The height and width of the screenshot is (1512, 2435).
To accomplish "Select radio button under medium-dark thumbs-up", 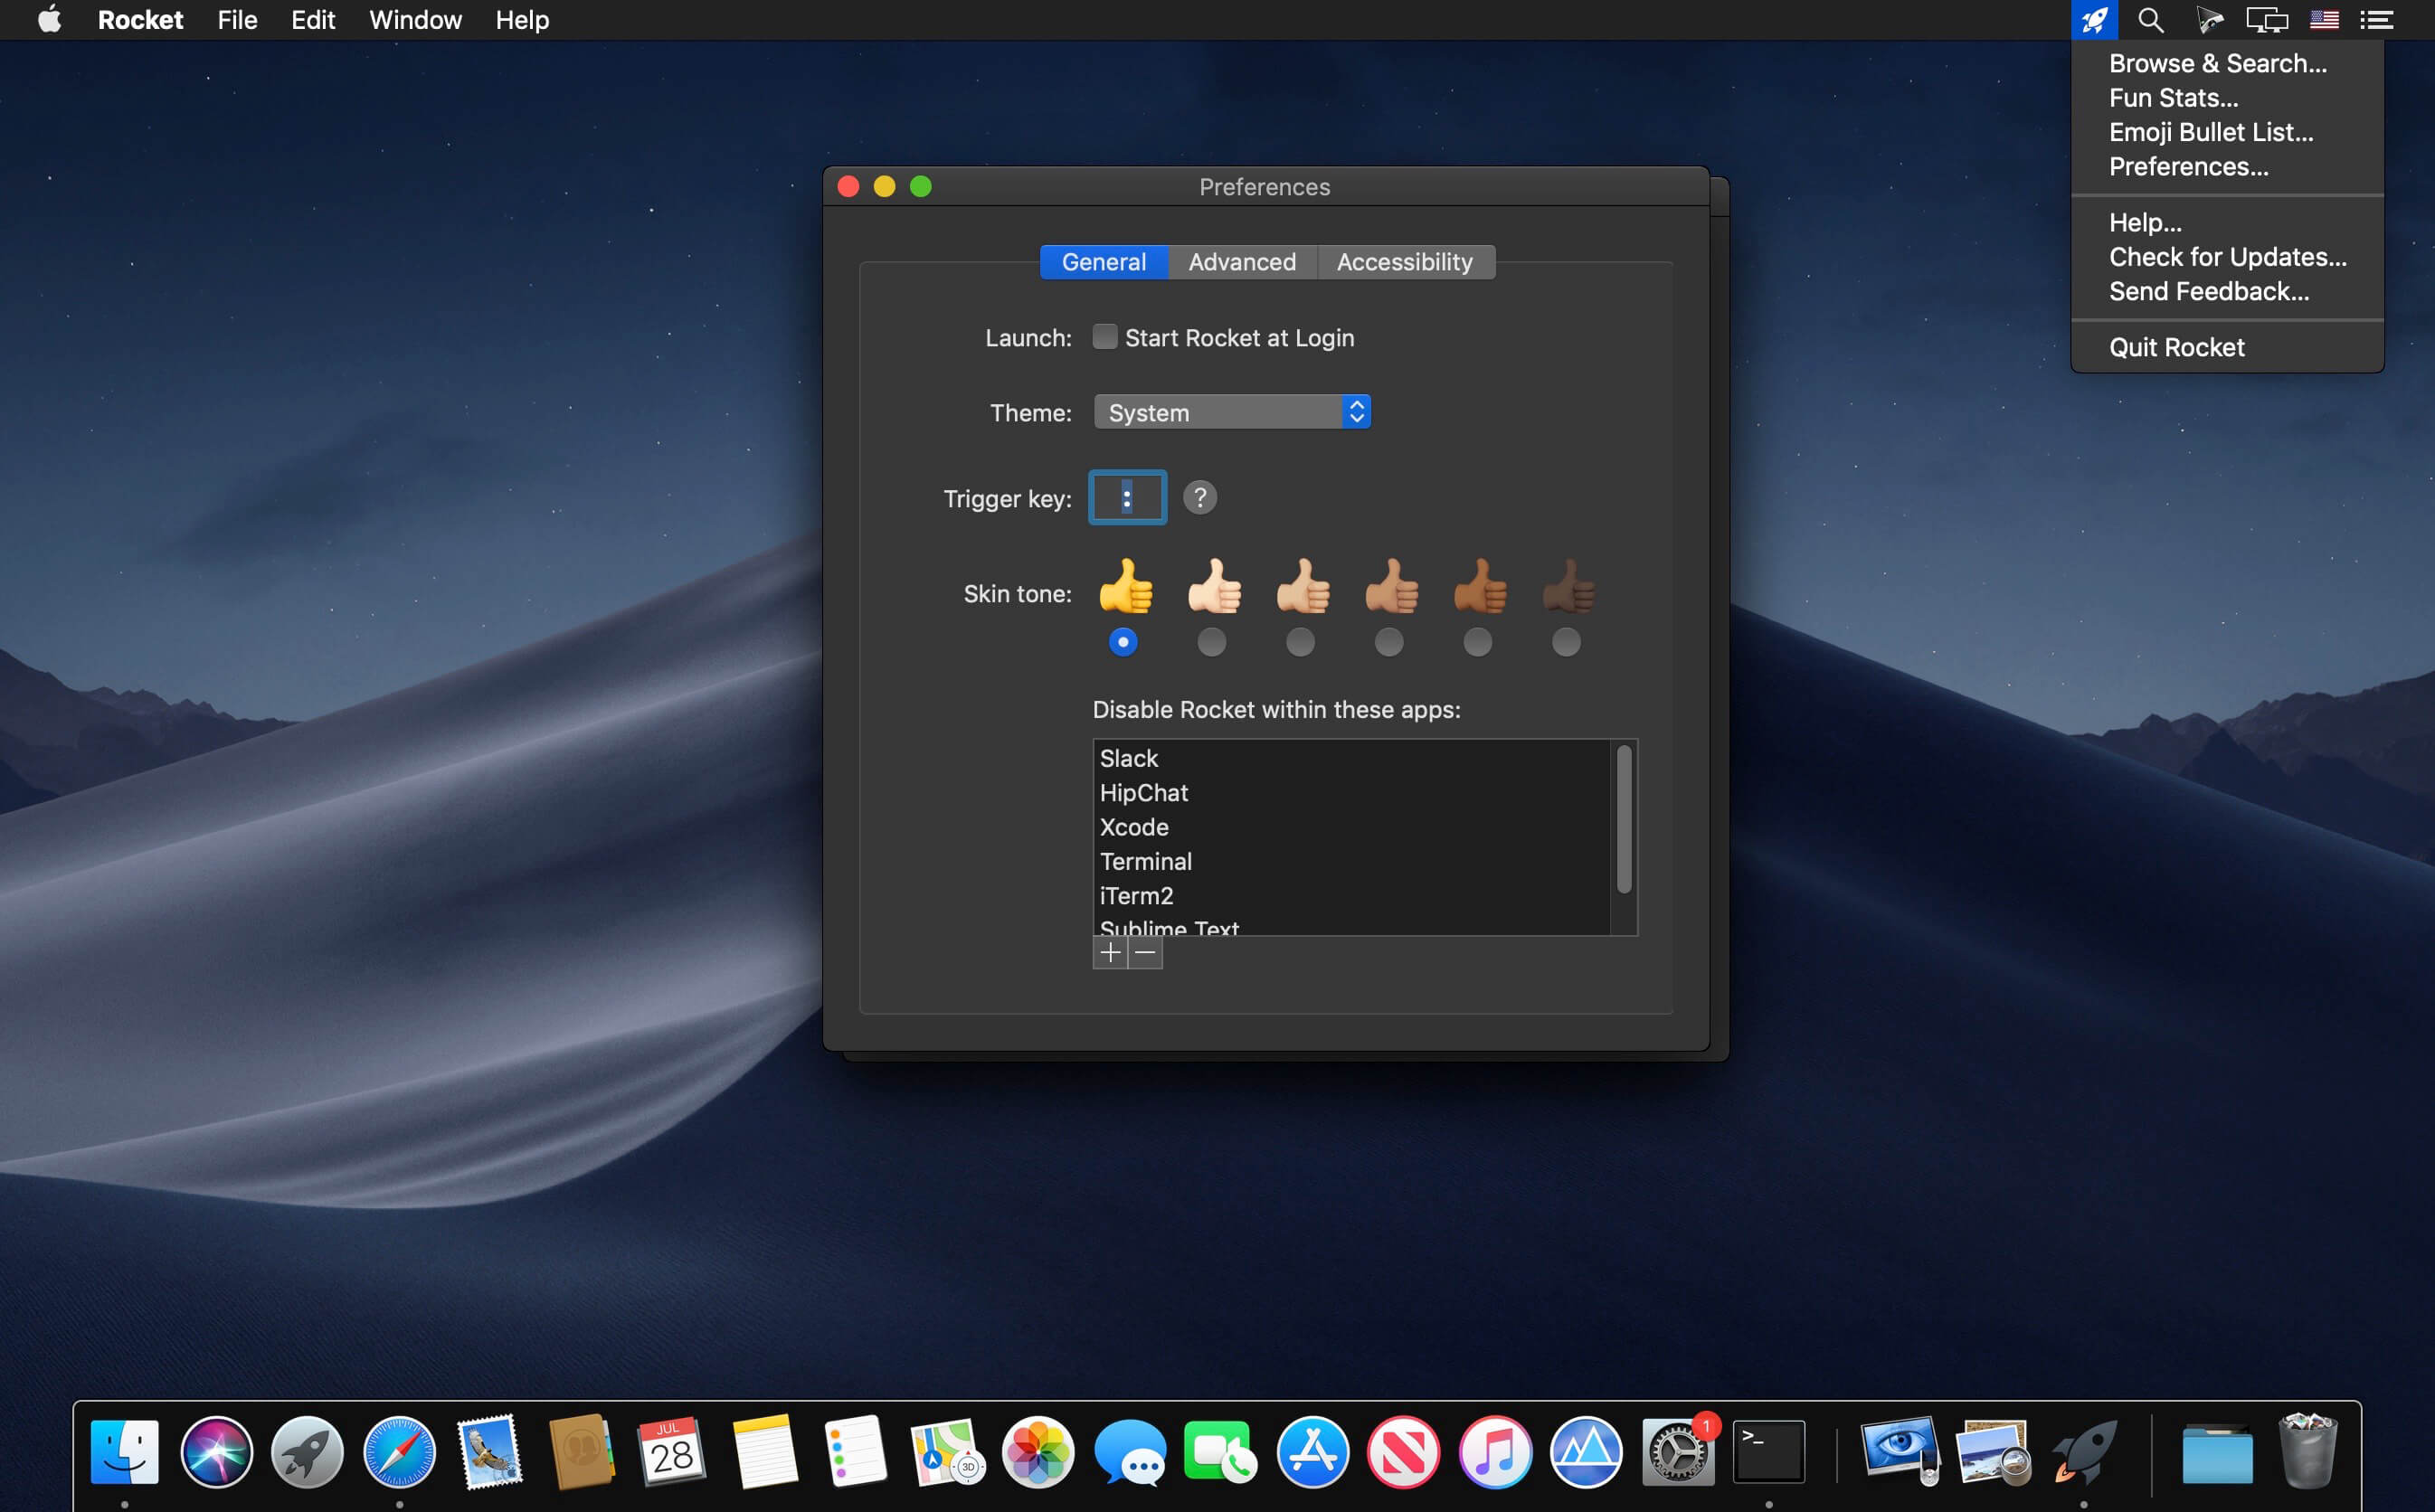I will click(1478, 642).
